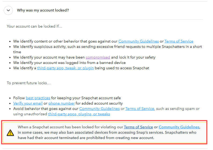Open the 'phone number' link

[x=62, y=103]
